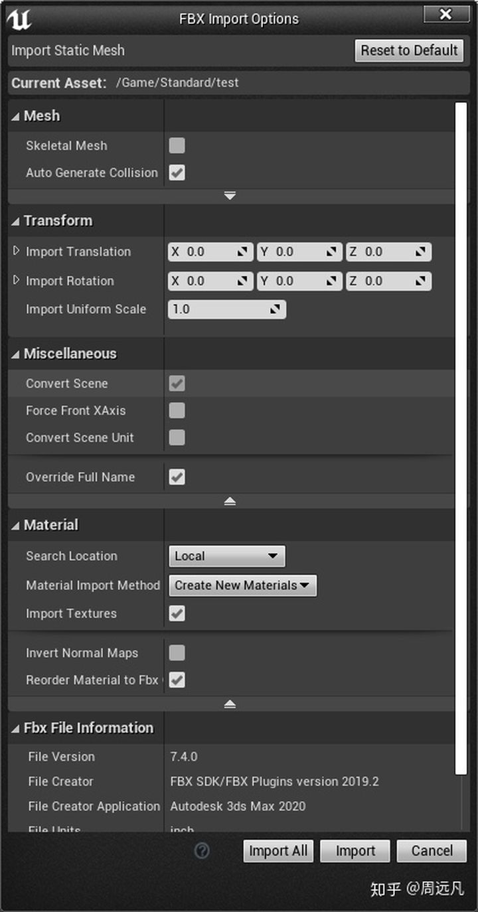Click spin arrow icon in Rotation Y field
The height and width of the screenshot is (912, 478).
332,281
